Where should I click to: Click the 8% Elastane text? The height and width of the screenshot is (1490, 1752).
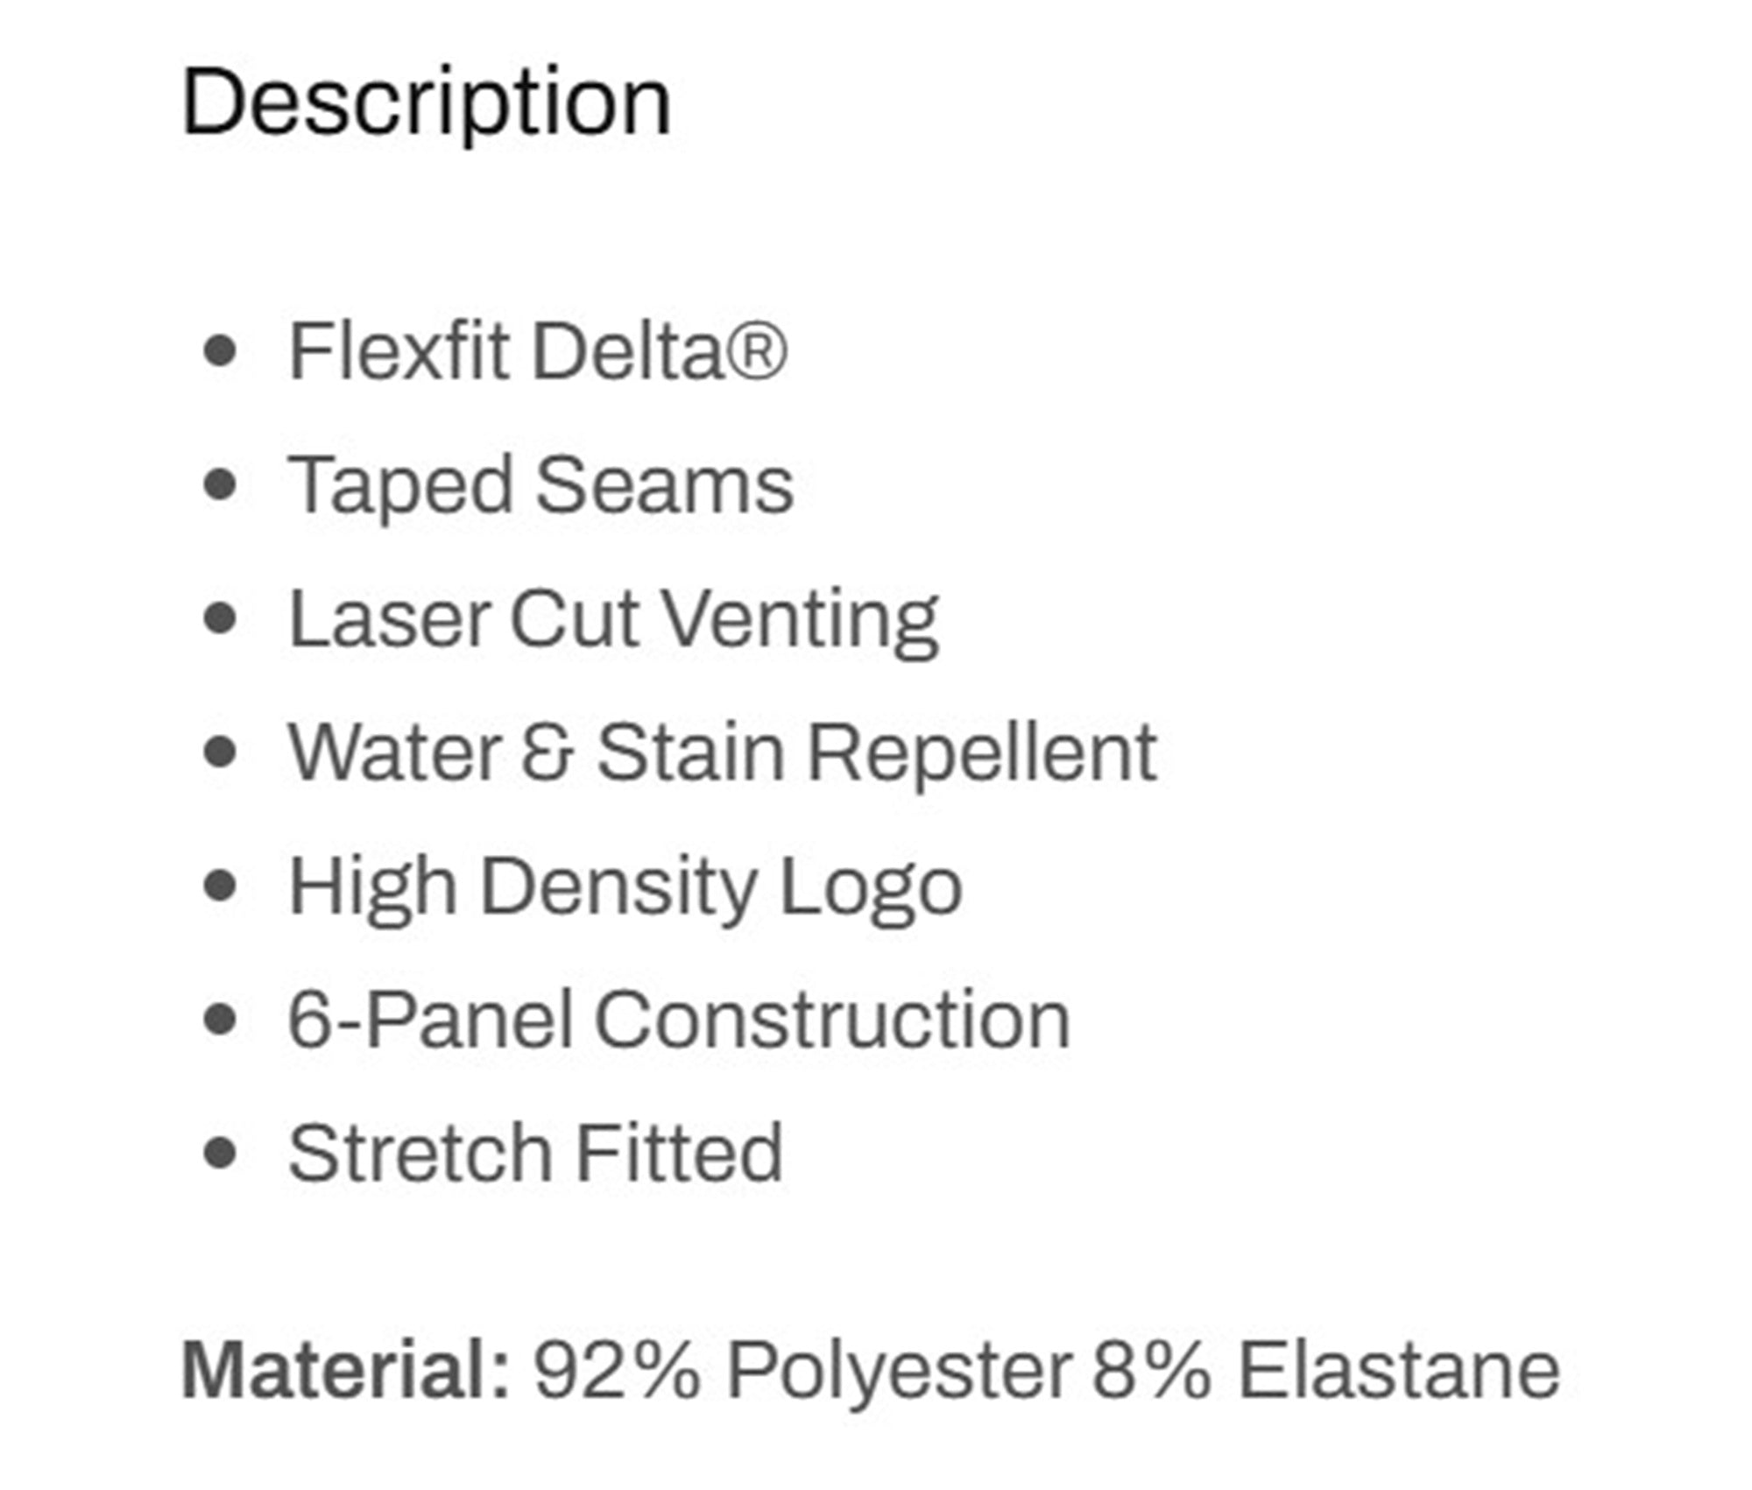tap(1326, 1370)
